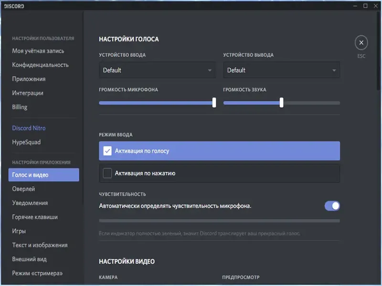
Task: Open Уведомления settings
Action: pyautogui.click(x=30, y=203)
